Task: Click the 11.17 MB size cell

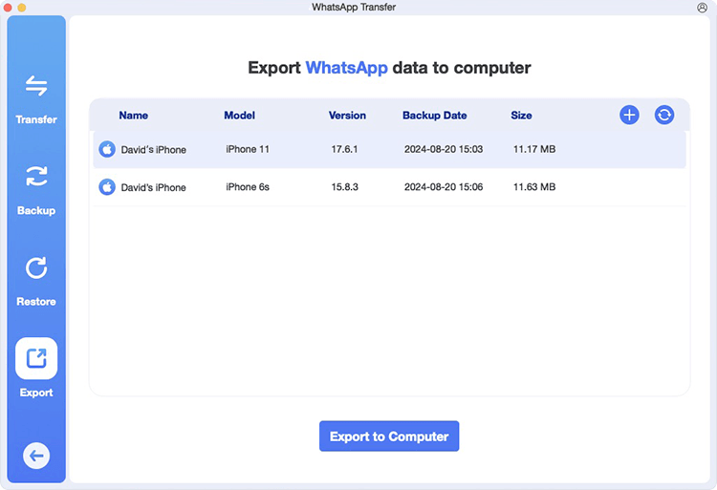Action: (534, 149)
